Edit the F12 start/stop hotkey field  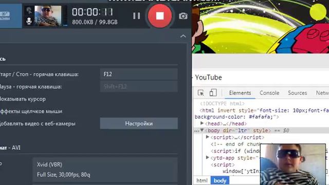click(139, 74)
